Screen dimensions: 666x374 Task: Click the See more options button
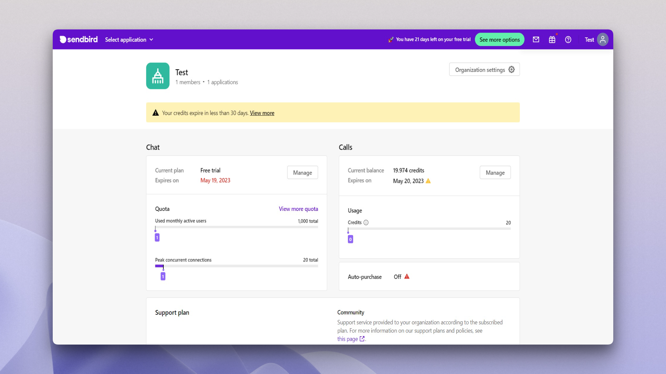499,39
